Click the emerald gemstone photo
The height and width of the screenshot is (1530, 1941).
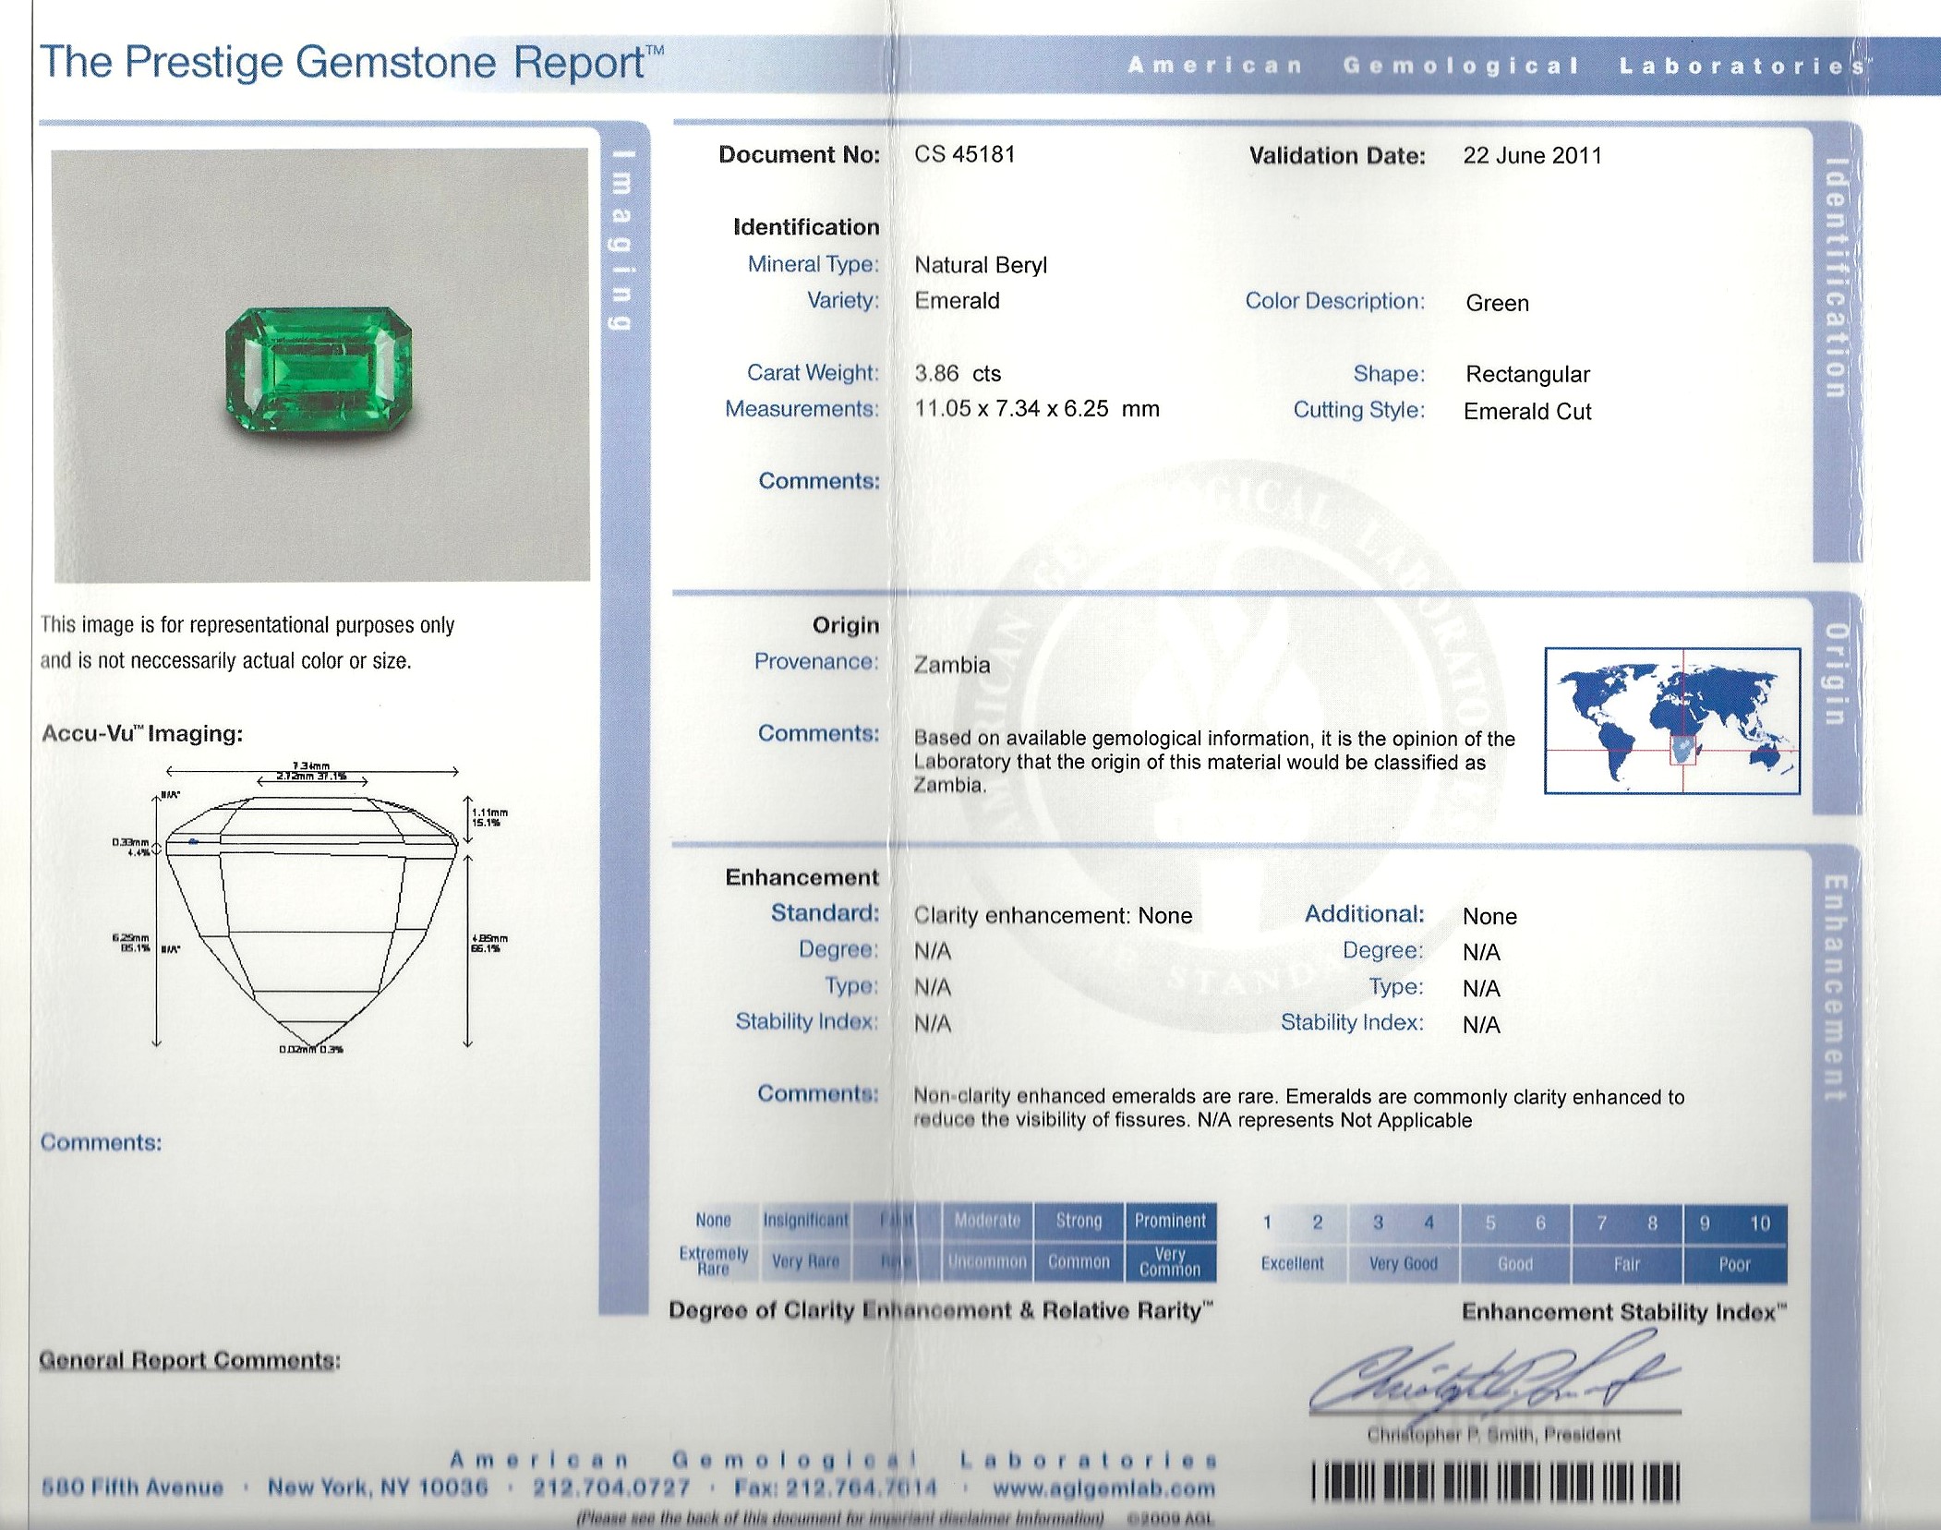point(319,371)
